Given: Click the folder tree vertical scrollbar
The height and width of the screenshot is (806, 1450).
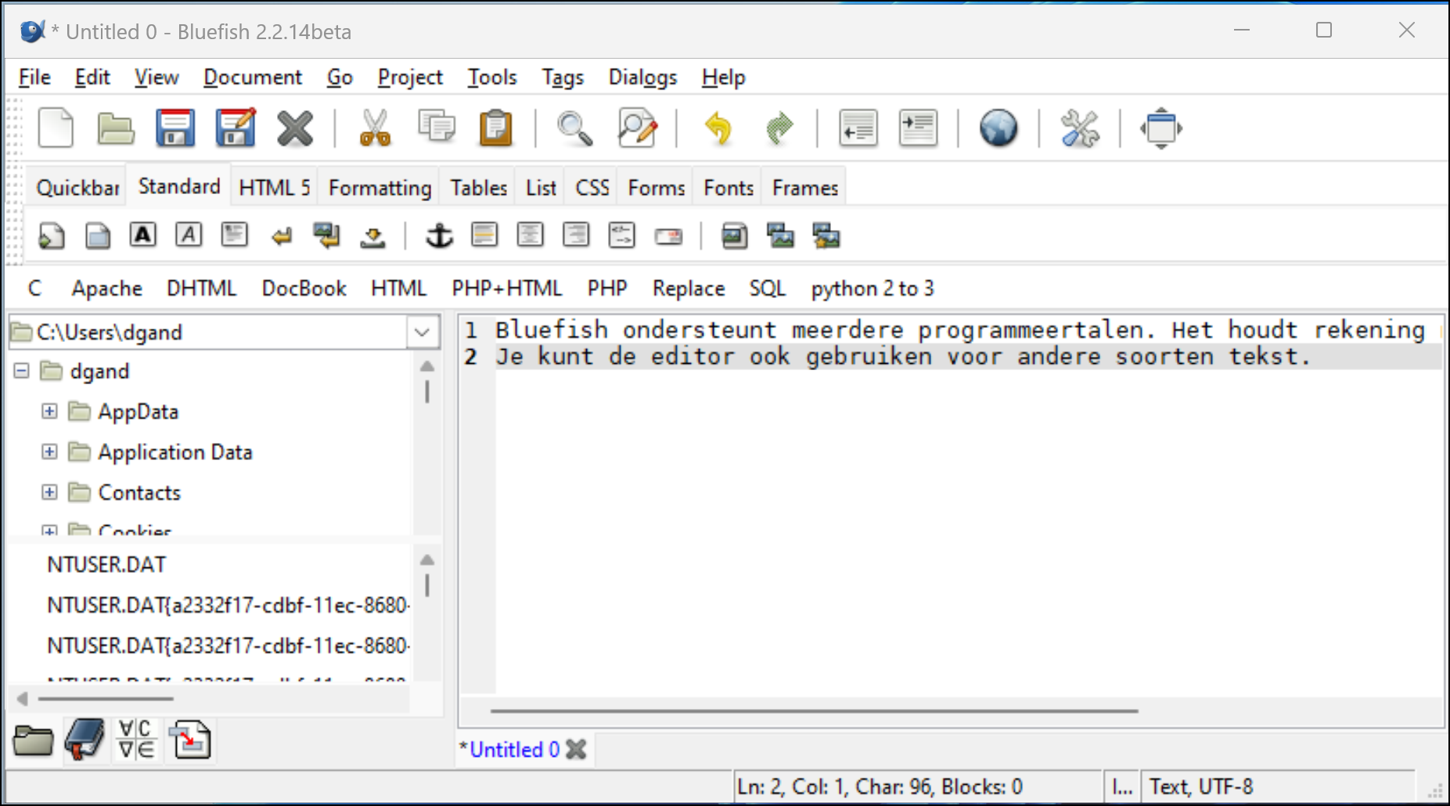Looking at the screenshot, I should 426,390.
